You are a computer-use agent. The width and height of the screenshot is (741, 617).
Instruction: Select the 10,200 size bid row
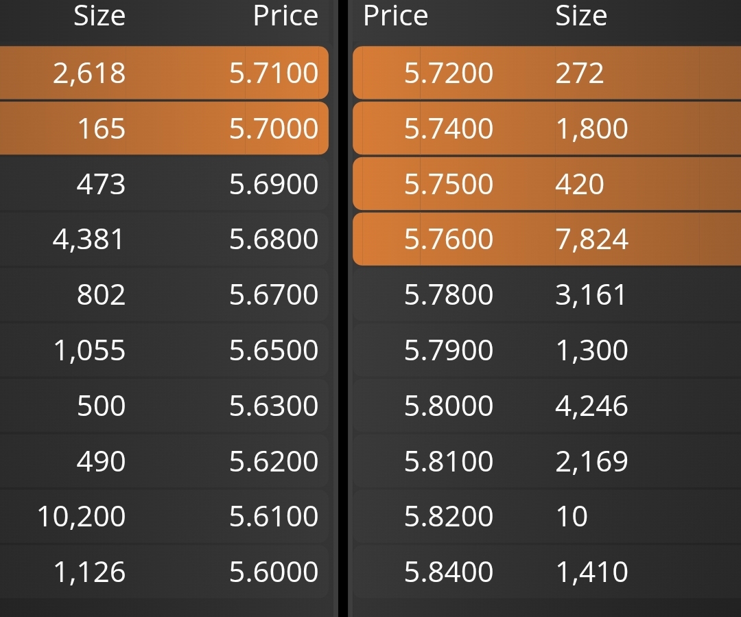(164, 516)
